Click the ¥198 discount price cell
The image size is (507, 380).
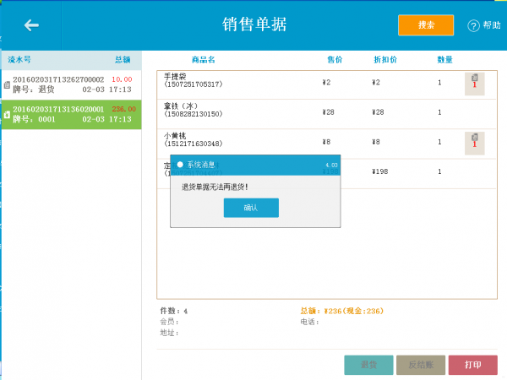tap(380, 171)
